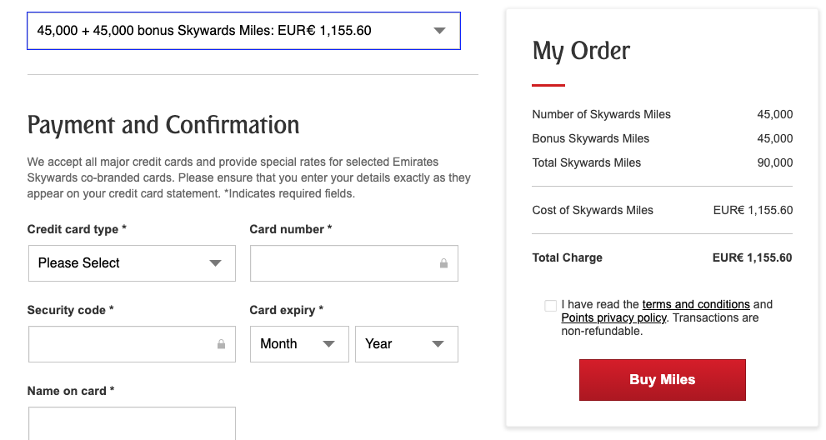Expand the card expiry Year selector
The height and width of the screenshot is (440, 826).
(407, 344)
